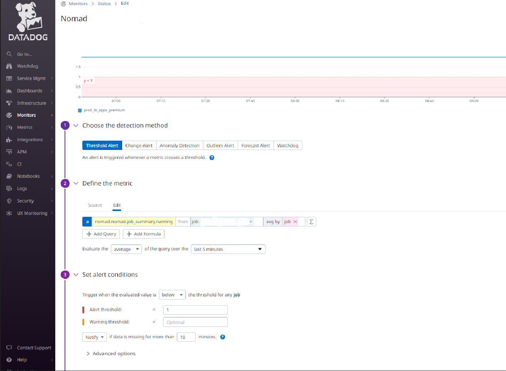Click the Metrics gauge icon
The height and width of the screenshot is (371, 506).
pos(9,128)
